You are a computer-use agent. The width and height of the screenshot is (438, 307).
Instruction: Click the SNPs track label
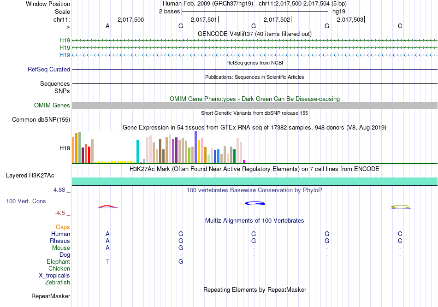coord(62,91)
